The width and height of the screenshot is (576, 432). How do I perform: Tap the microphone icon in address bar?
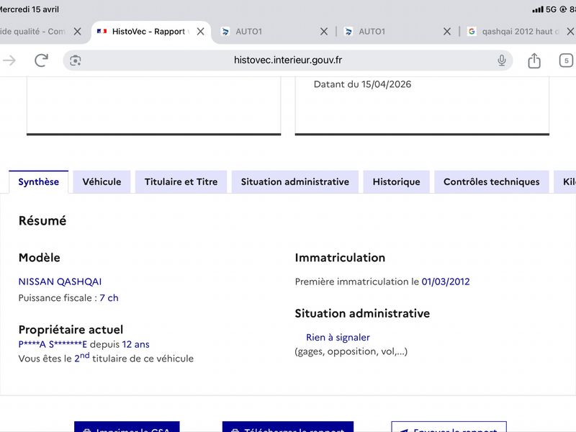point(501,60)
